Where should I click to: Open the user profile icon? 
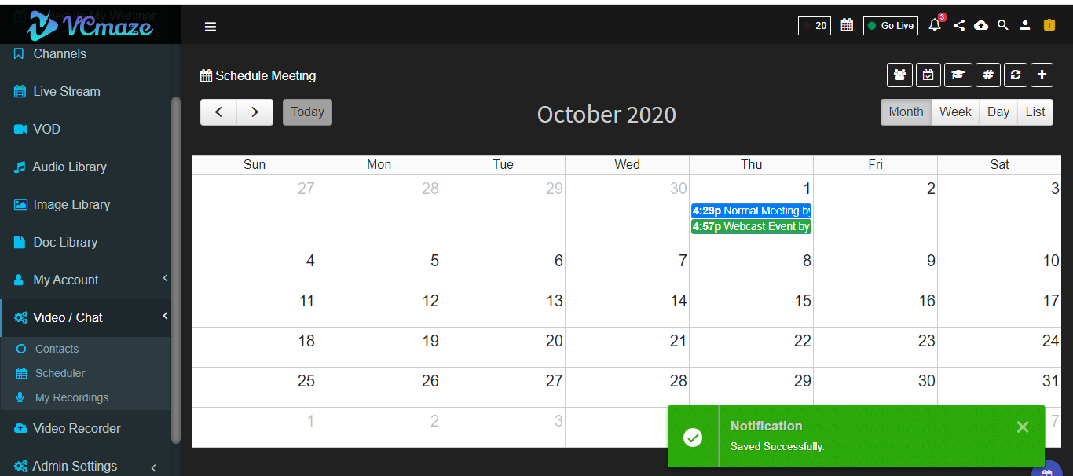click(1025, 25)
